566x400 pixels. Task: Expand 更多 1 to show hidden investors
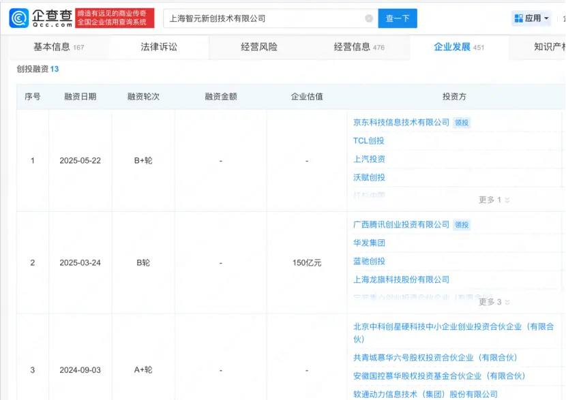[492, 200]
